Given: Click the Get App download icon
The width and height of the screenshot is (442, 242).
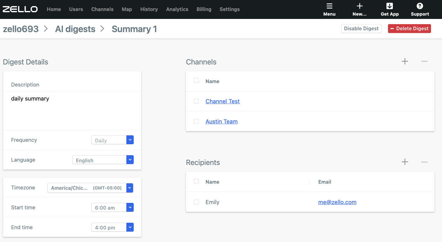Looking at the screenshot, I should click(x=389, y=6).
